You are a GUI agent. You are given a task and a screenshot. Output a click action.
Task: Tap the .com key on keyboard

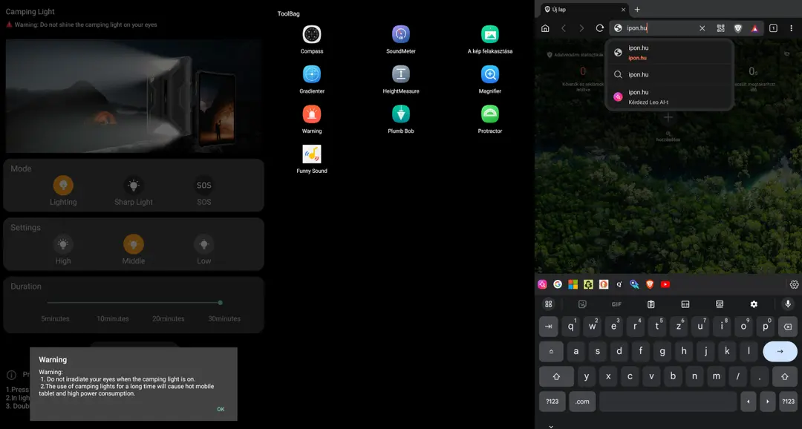(582, 402)
